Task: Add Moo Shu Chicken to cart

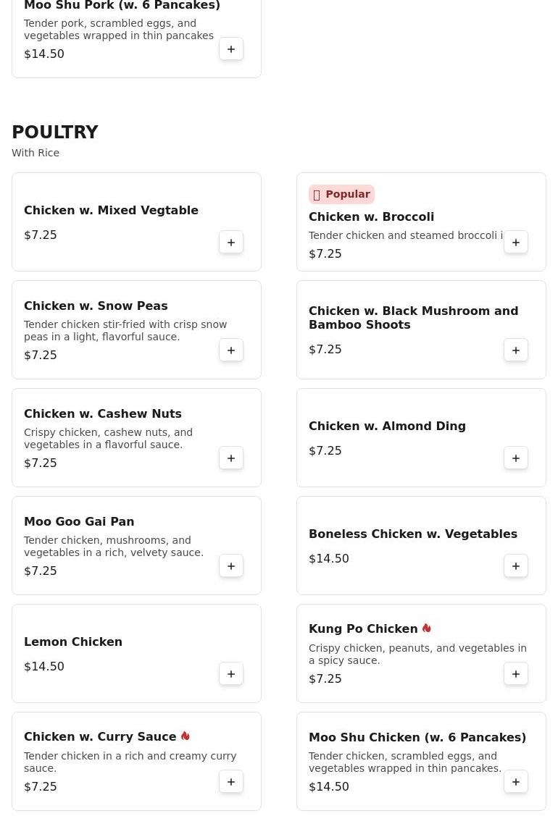Action: pyautogui.click(x=516, y=782)
